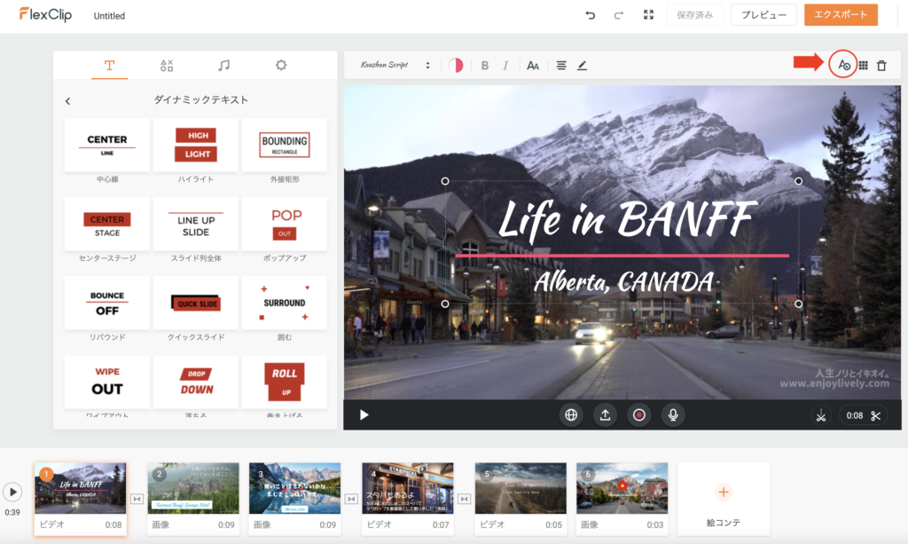Select the Life in BANFF title text
Viewport: 908px width, 544px height.
[627, 219]
